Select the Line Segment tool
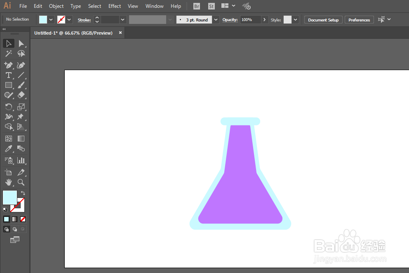 coord(21,75)
